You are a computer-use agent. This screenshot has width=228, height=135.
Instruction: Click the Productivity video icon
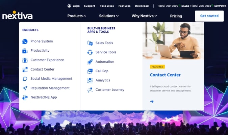tap(25, 51)
